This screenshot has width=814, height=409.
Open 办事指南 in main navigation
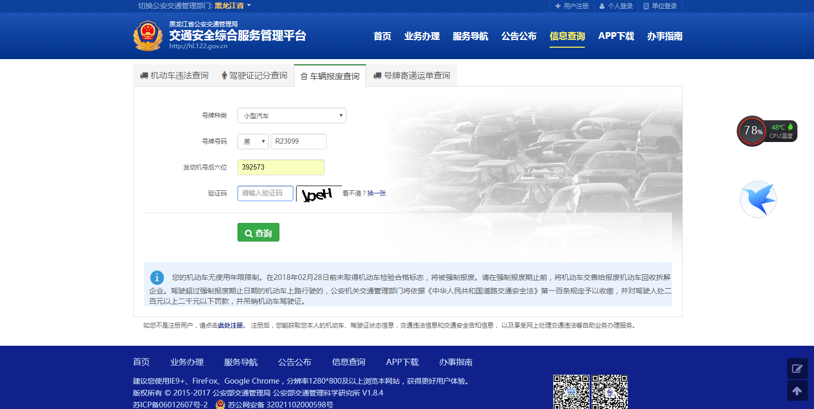665,36
